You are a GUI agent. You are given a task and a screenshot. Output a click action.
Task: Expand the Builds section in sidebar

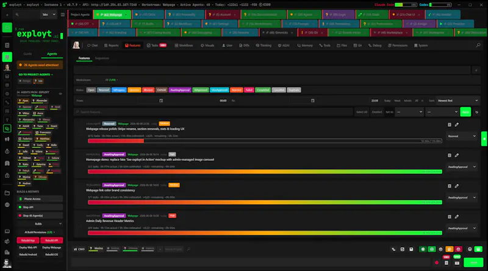pyautogui.click(x=40, y=223)
